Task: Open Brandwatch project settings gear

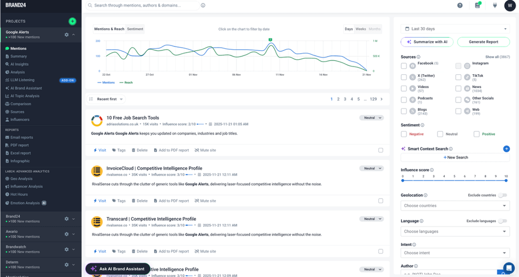Action: click(x=66, y=249)
